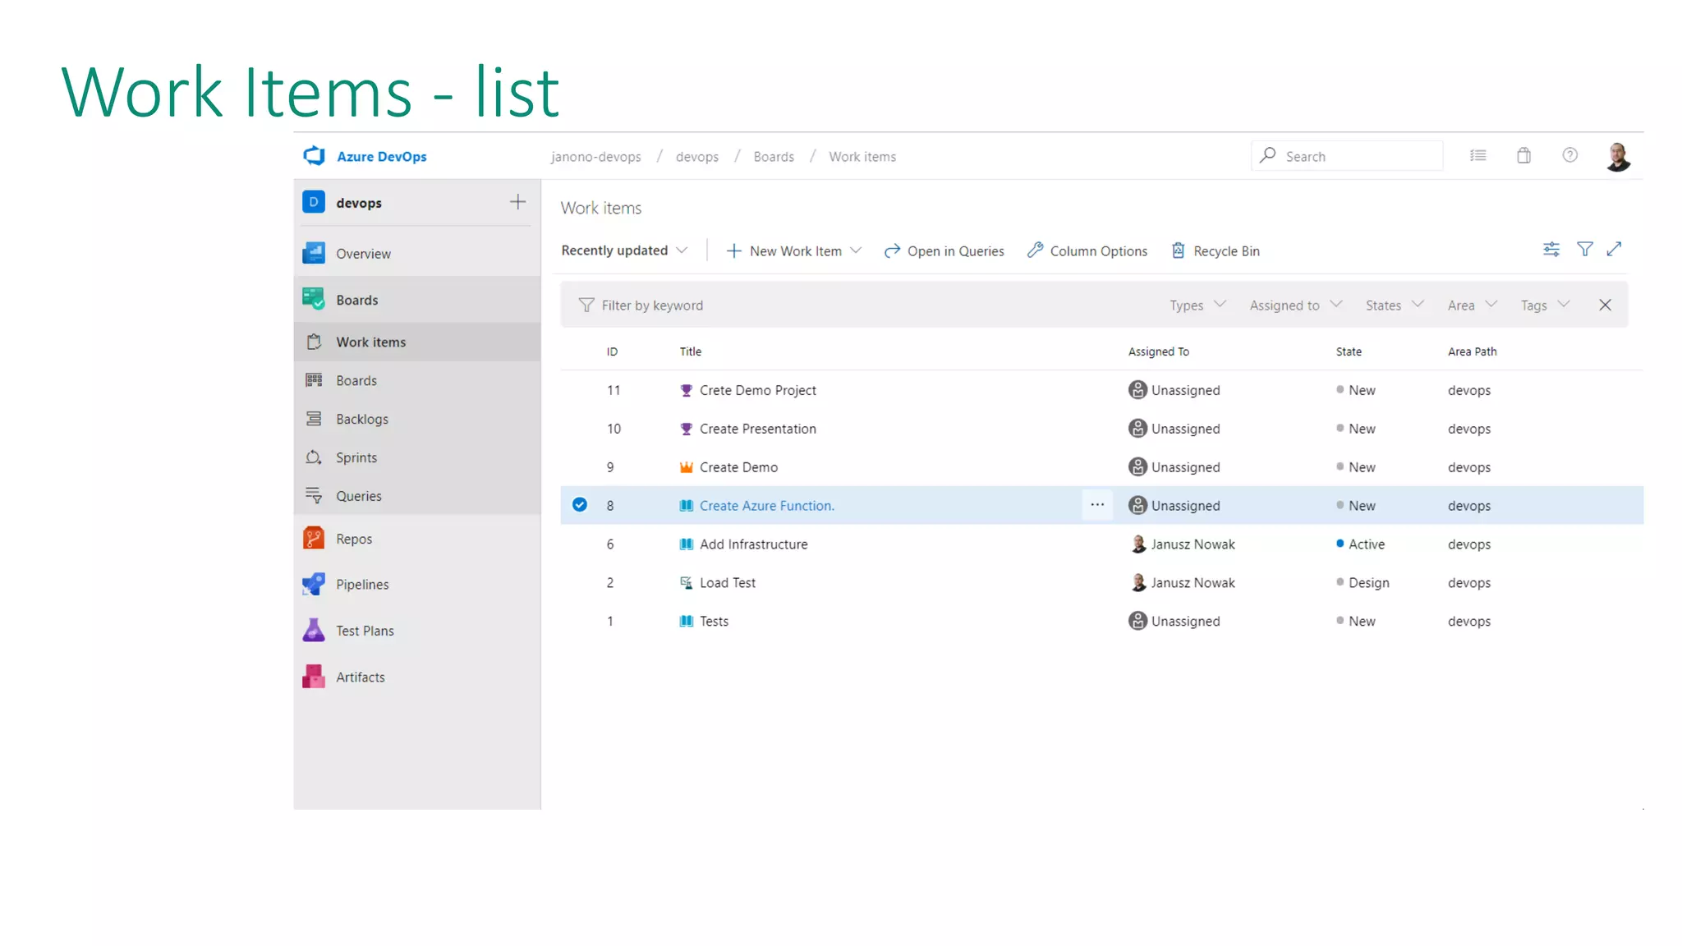
Task: Toggle the filter funnel icon in toolbar
Action: pyautogui.click(x=1584, y=250)
